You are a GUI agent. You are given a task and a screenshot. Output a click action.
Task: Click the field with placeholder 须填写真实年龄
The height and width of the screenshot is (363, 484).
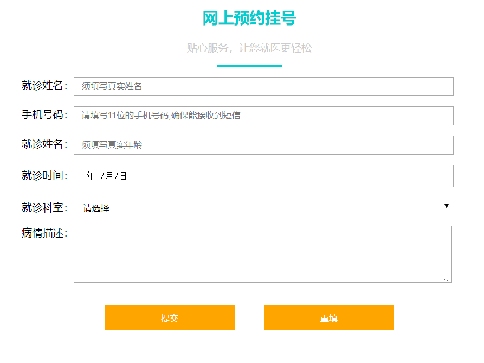pyautogui.click(x=263, y=145)
